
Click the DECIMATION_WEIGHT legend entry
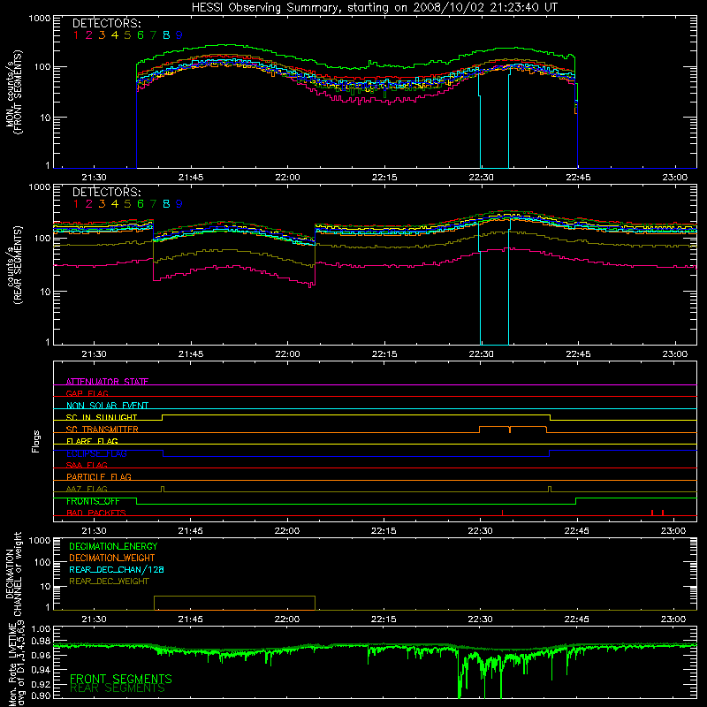pos(112,558)
